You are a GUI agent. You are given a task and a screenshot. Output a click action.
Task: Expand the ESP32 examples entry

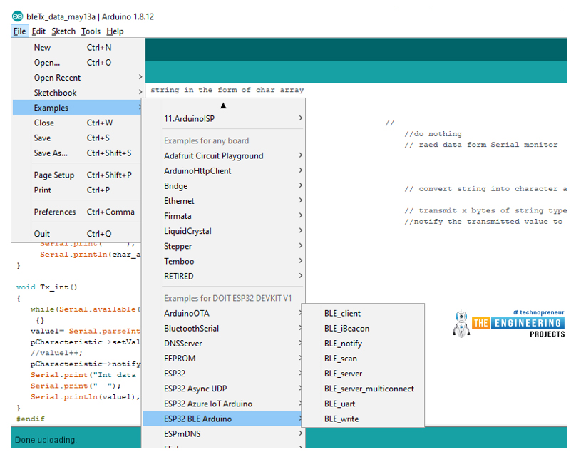tap(223, 374)
